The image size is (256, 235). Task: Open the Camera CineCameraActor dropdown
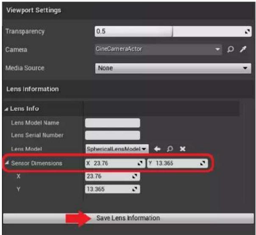(158, 49)
